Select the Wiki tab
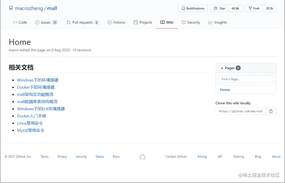 167,22
